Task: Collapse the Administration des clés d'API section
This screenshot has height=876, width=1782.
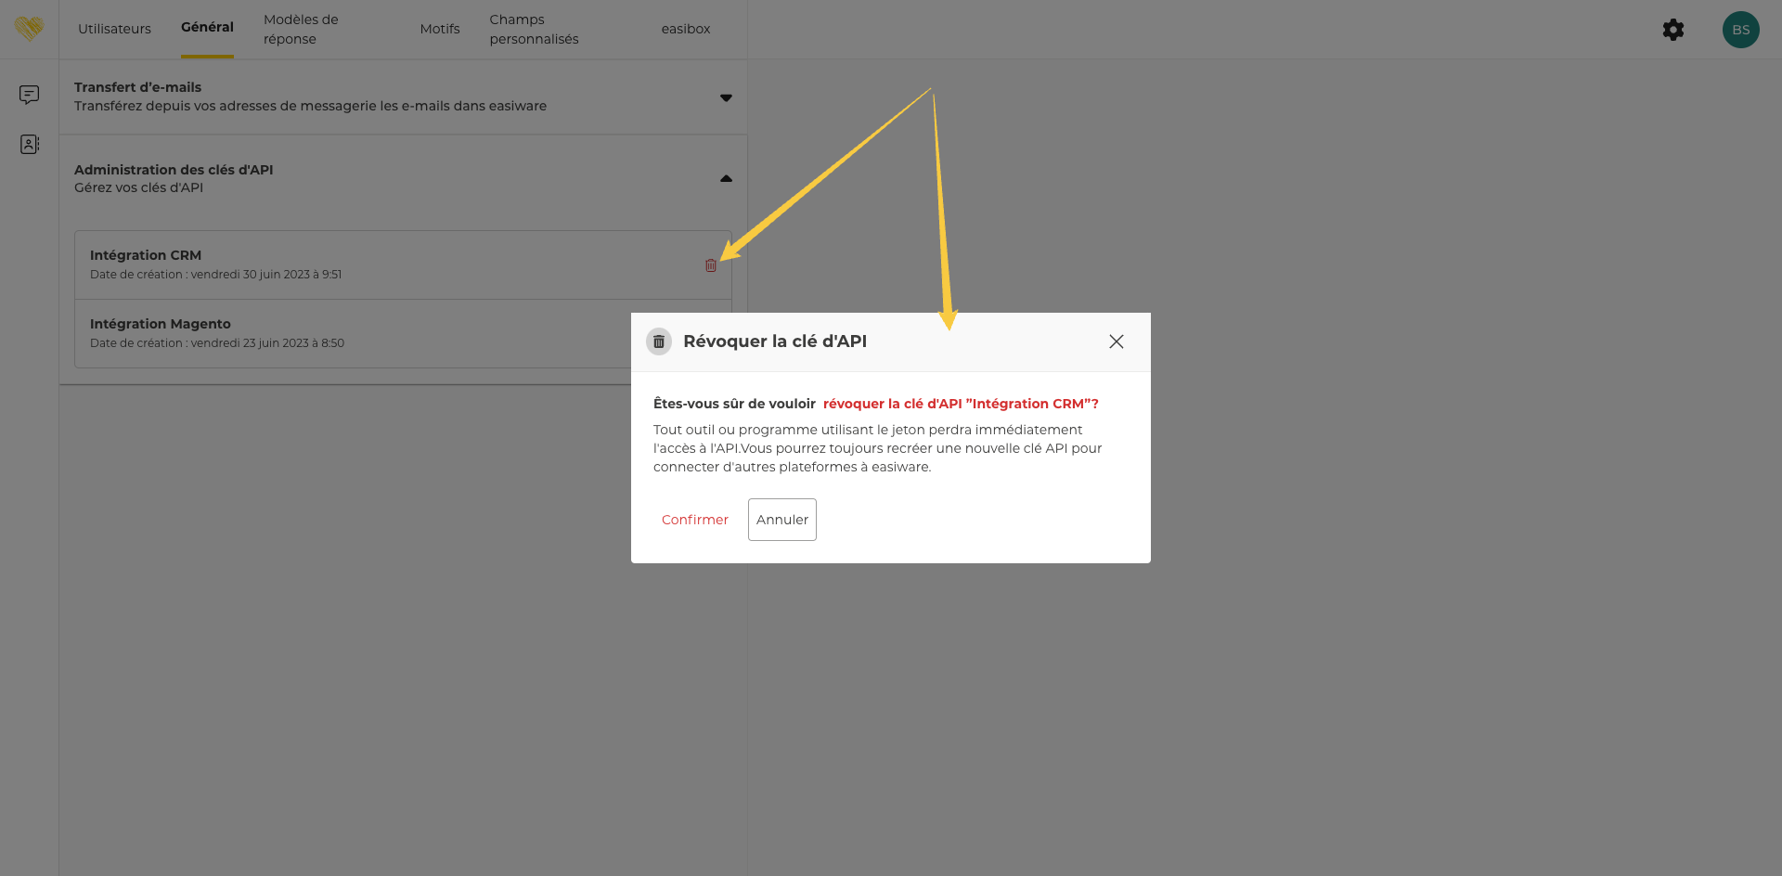Action: pos(726,178)
